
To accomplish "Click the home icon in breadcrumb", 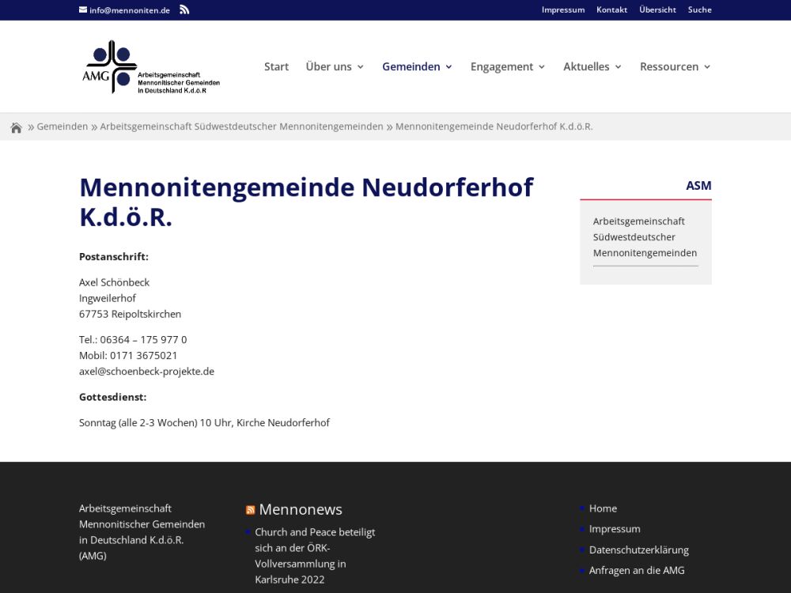I will (x=16, y=127).
